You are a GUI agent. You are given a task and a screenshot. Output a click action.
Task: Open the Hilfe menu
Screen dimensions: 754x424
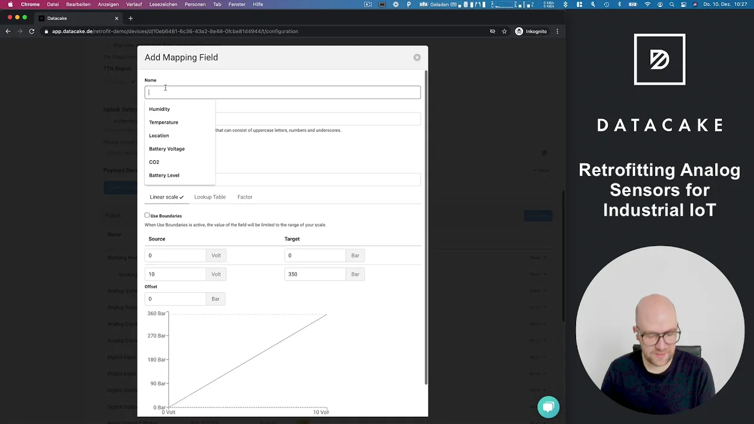[258, 4]
